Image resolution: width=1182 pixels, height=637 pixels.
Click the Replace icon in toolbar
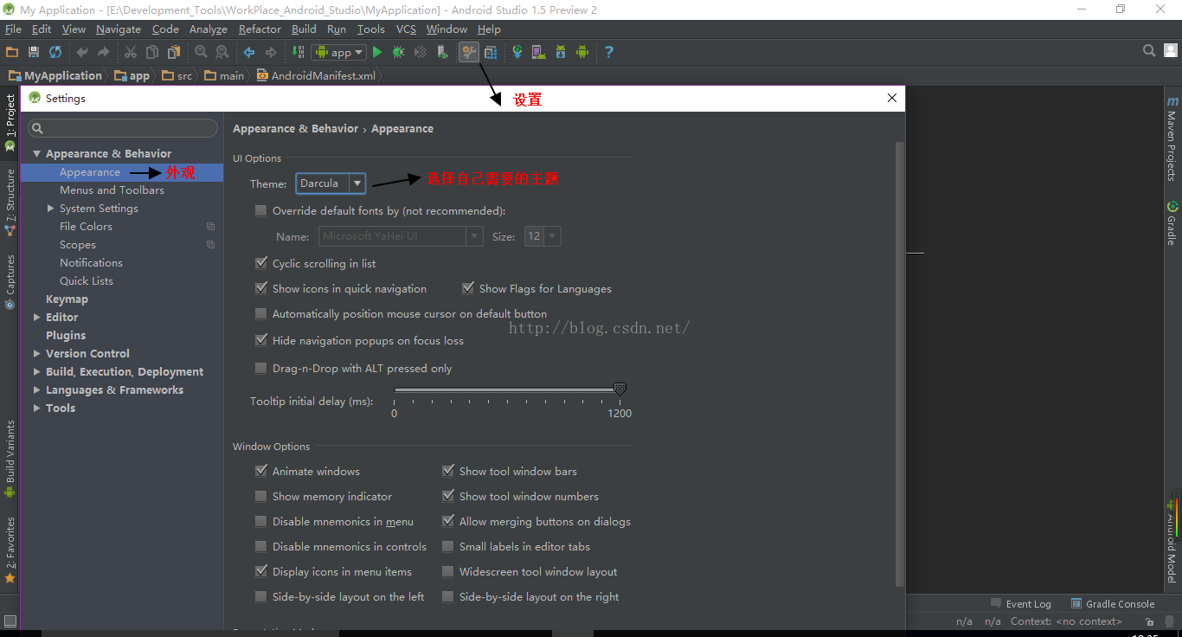coord(222,52)
